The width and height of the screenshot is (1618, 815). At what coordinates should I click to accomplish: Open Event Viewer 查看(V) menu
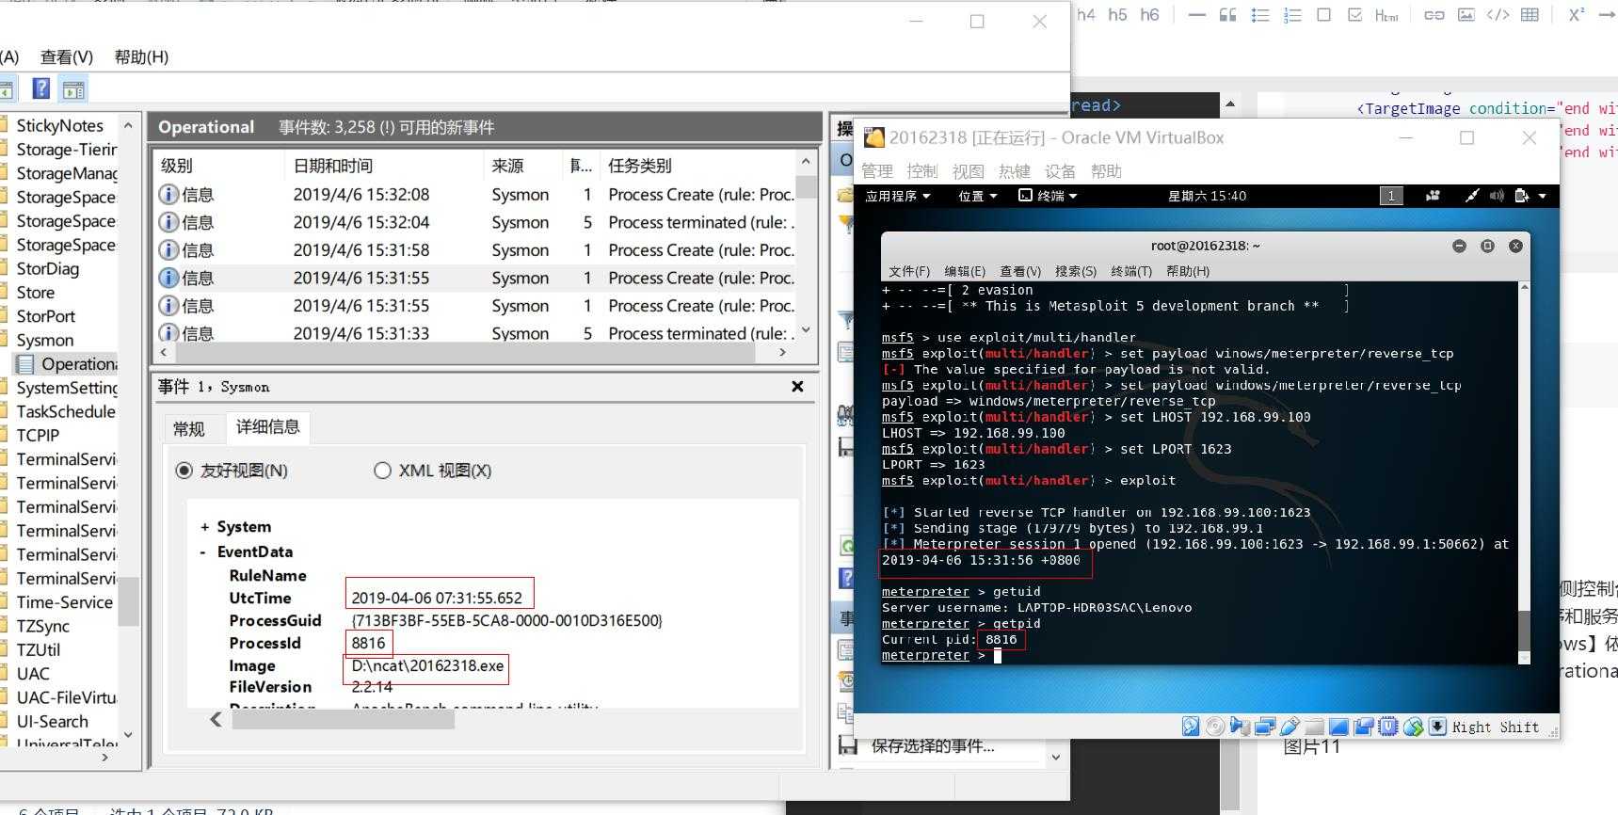click(x=67, y=57)
